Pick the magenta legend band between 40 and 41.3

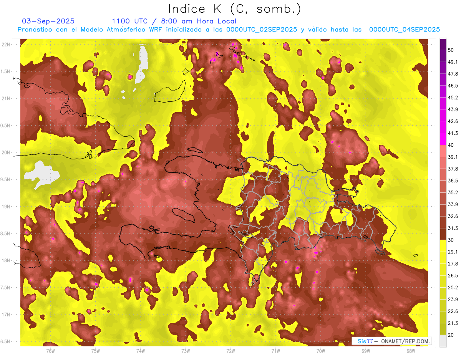point(443,139)
